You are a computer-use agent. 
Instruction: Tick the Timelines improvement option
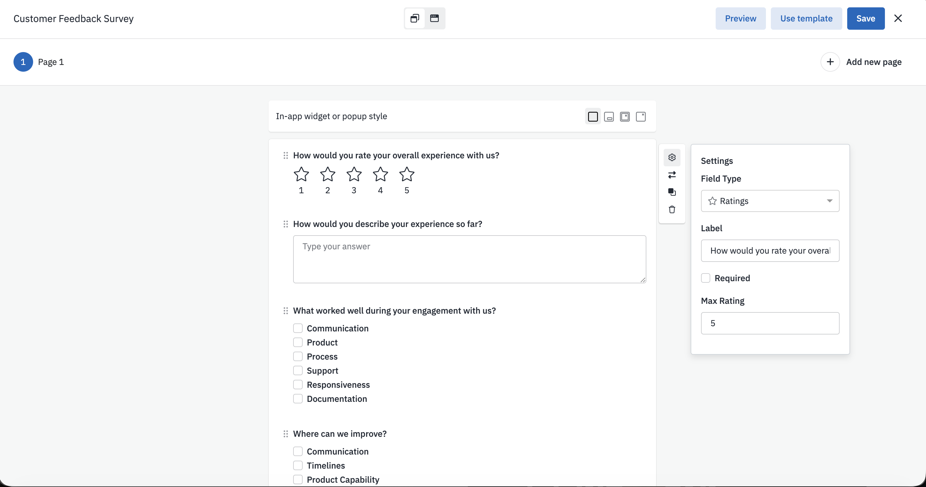tap(298, 466)
